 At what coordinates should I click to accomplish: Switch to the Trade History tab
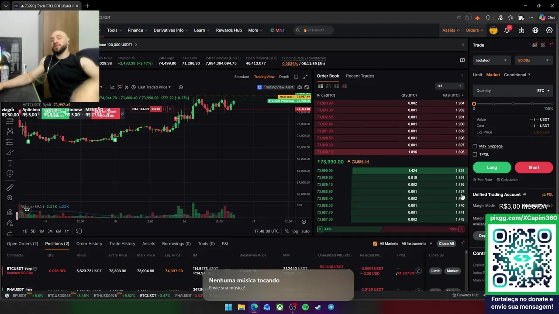pos(122,244)
